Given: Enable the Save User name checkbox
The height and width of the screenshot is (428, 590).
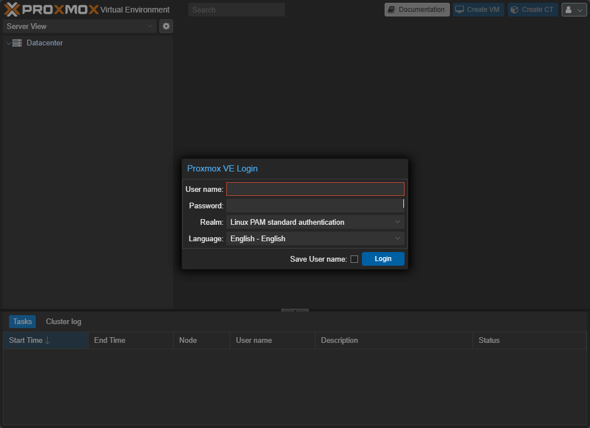Looking at the screenshot, I should tap(354, 259).
